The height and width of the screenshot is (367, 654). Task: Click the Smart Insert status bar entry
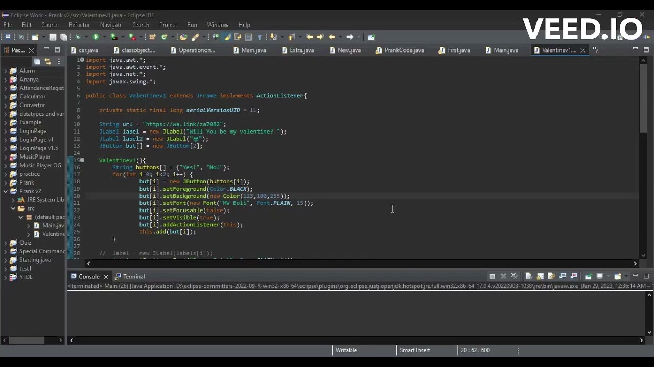[414, 350]
